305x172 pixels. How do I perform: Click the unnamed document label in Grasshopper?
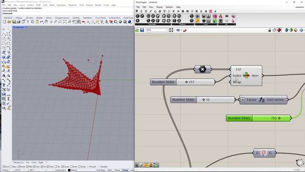(299, 7)
